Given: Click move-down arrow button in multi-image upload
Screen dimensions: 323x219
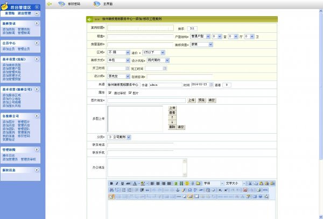Looking at the screenshot, I should point(172,122).
